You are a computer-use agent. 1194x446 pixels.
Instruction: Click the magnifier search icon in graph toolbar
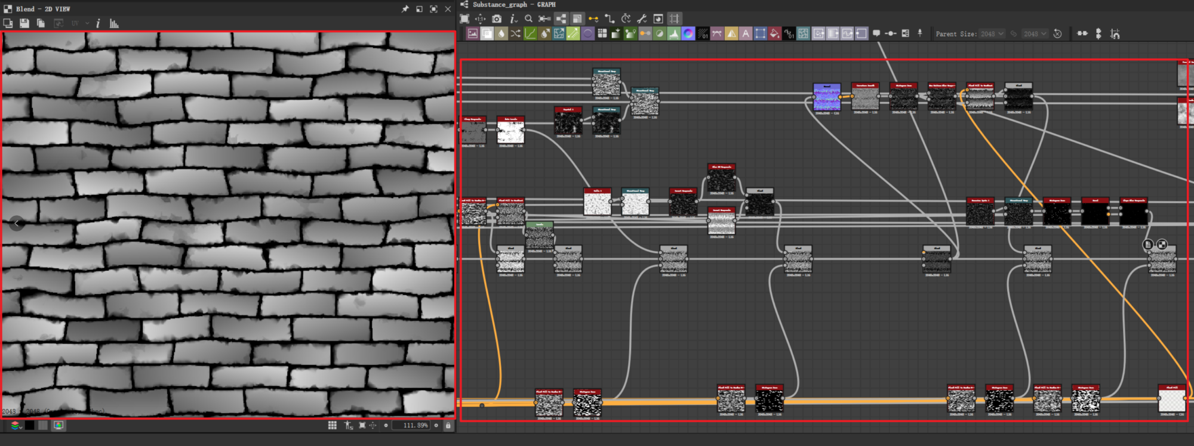click(528, 19)
